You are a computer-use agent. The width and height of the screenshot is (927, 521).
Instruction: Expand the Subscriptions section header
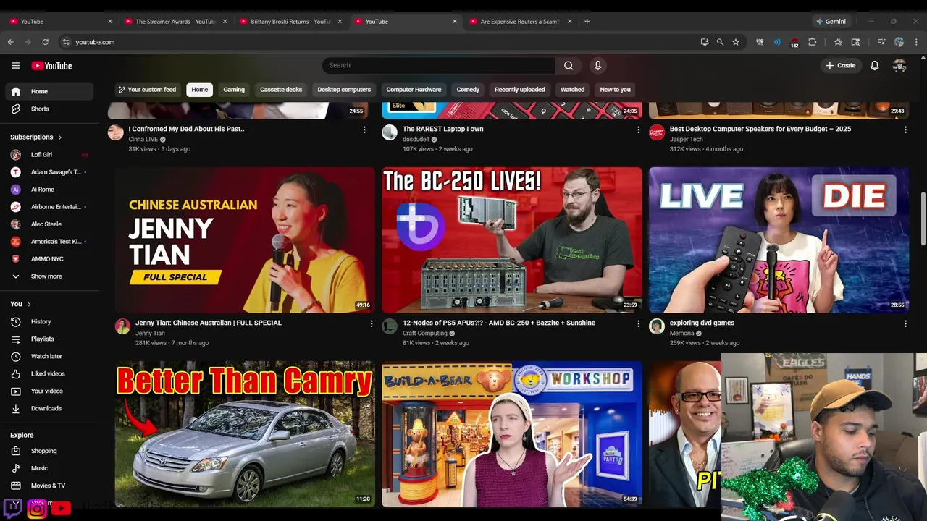pyautogui.click(x=35, y=137)
